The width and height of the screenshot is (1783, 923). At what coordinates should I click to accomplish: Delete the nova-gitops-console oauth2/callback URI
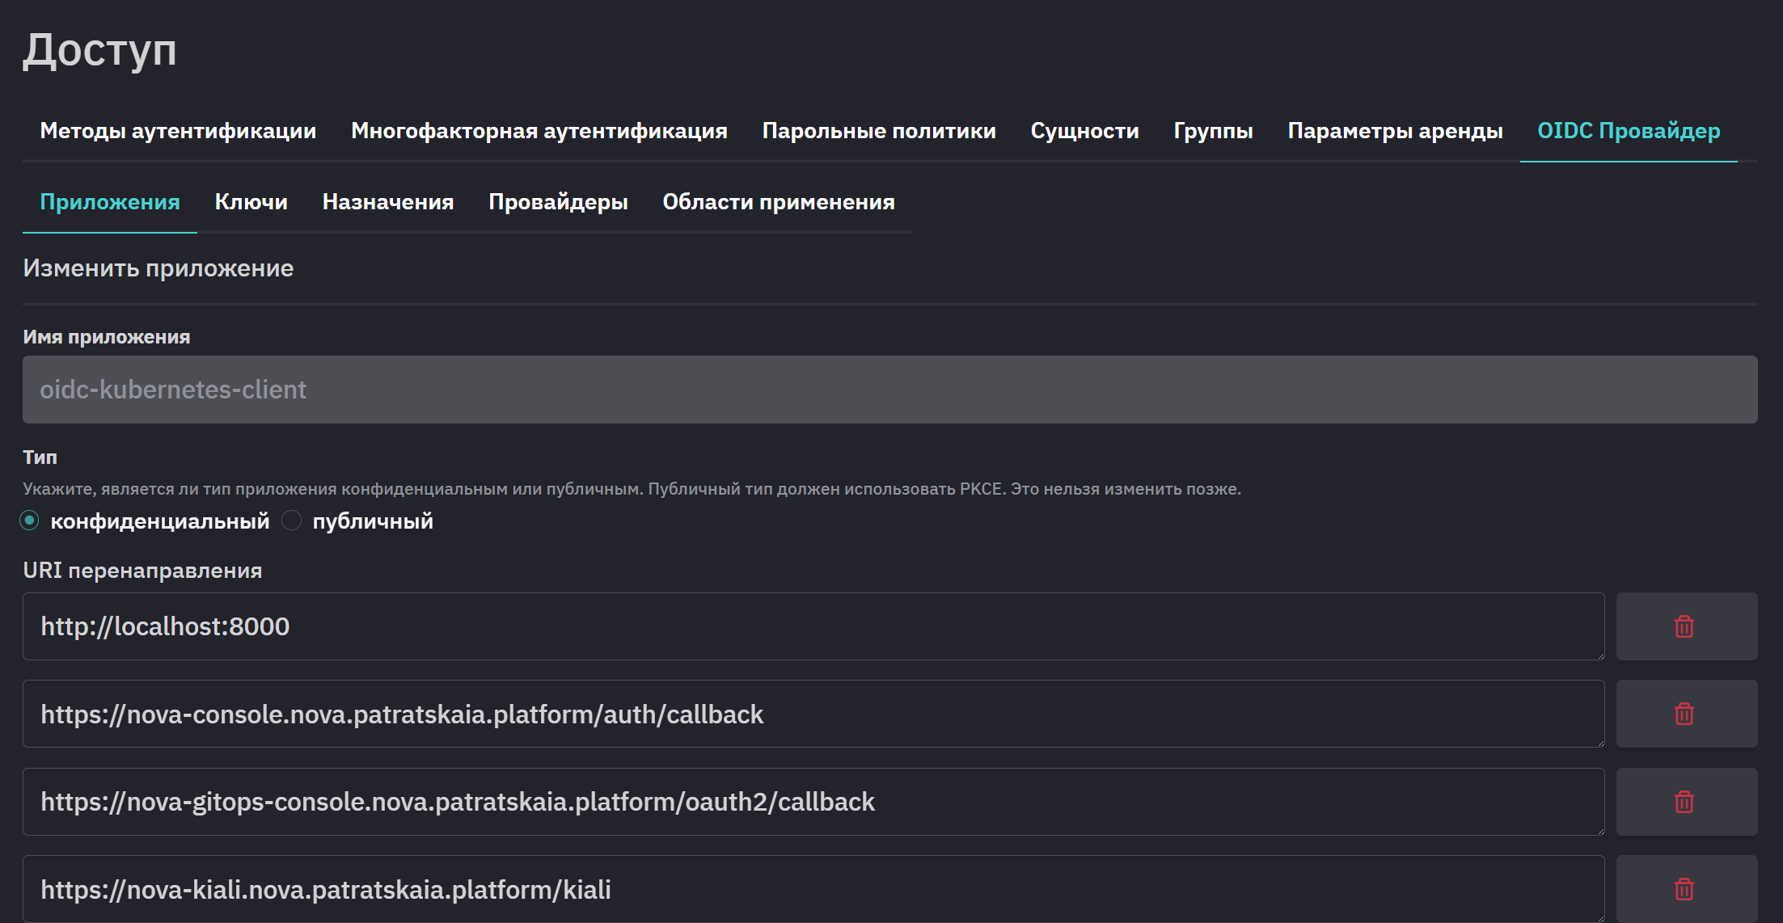click(x=1686, y=802)
